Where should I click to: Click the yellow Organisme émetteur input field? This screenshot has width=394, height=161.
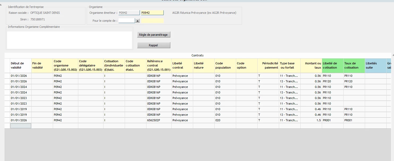point(152,13)
